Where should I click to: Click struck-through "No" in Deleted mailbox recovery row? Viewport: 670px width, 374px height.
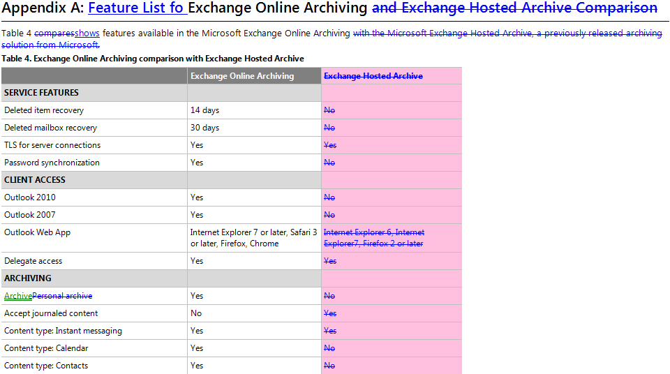(329, 128)
